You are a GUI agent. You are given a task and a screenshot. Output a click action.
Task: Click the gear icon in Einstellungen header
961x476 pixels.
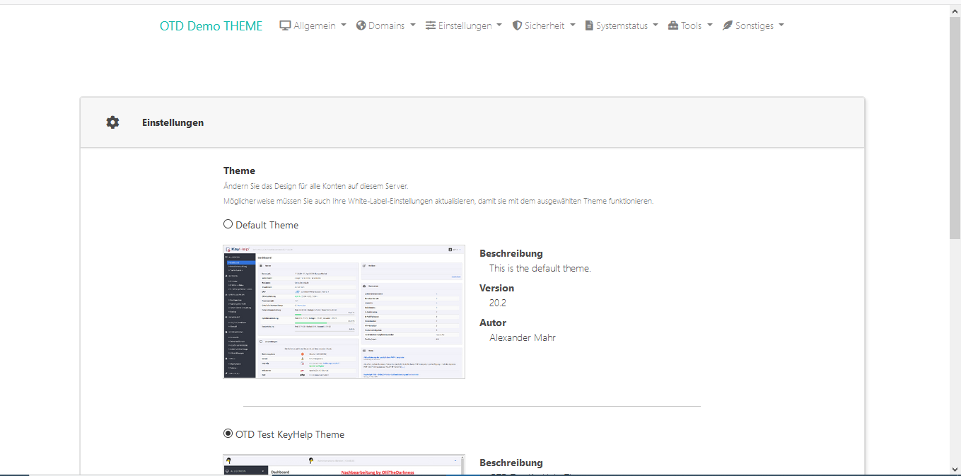tap(112, 122)
